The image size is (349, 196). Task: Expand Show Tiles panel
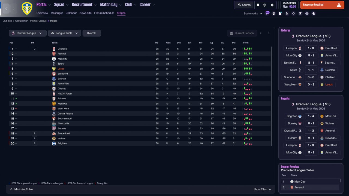[262, 189]
